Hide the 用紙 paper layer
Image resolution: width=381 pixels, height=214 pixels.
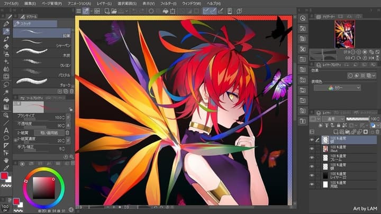point(312,184)
